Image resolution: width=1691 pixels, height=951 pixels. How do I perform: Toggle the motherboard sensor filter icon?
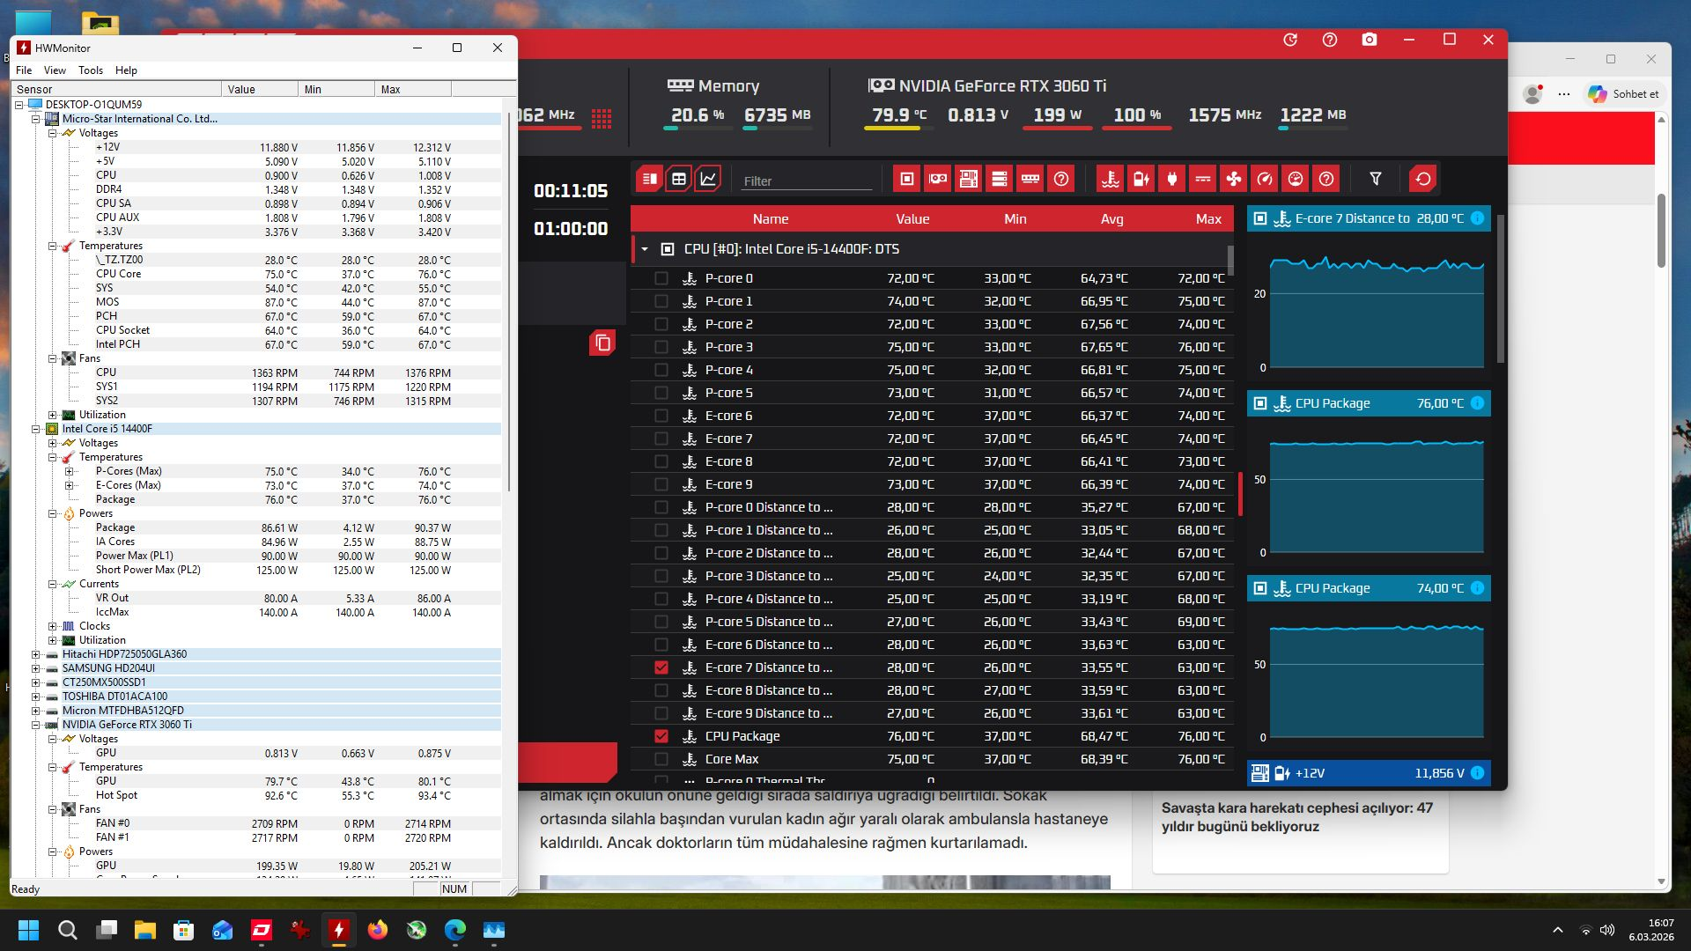tap(968, 180)
